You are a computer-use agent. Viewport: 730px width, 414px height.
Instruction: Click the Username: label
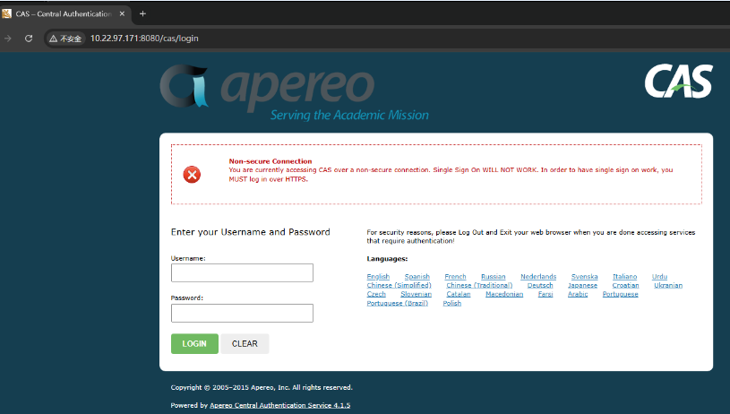coord(188,258)
